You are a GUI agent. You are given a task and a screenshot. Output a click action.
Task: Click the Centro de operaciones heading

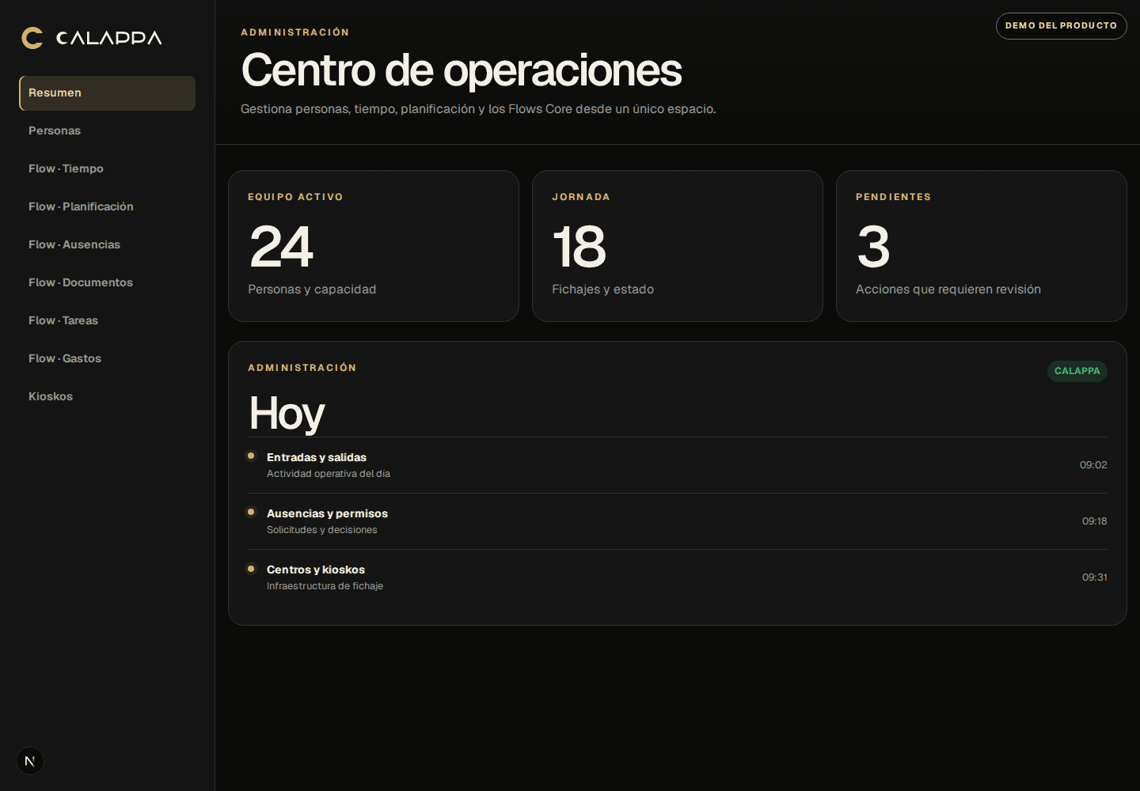462,70
